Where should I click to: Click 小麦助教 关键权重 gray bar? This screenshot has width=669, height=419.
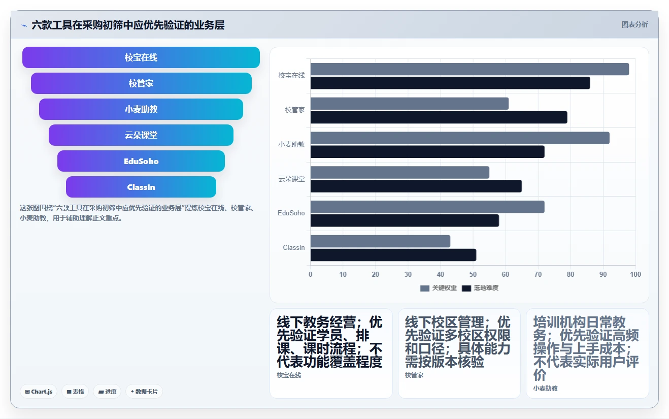(x=460, y=138)
